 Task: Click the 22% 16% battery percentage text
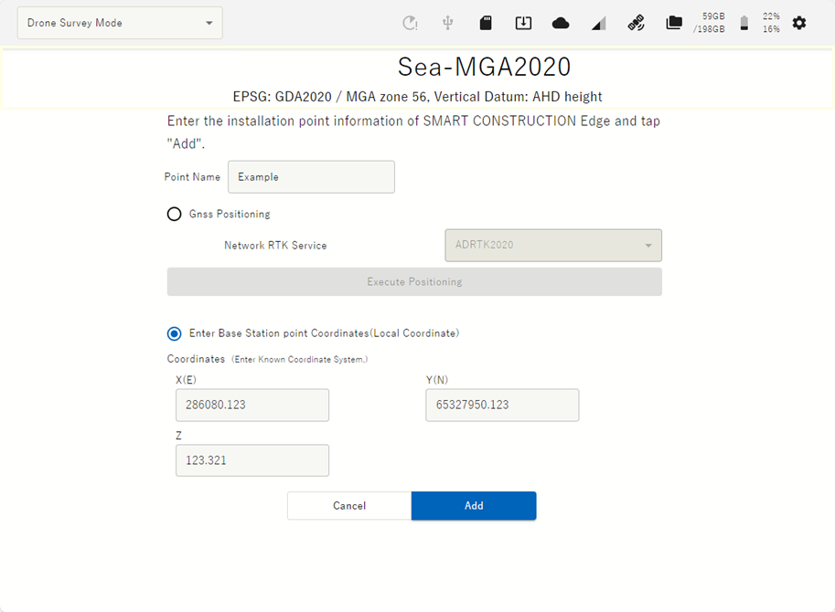[x=771, y=23]
